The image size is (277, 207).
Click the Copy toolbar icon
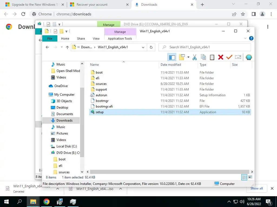tap(203, 57)
